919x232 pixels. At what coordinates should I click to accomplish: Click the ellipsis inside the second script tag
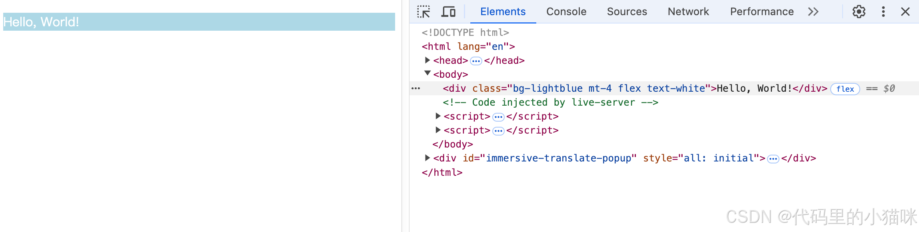[498, 131]
